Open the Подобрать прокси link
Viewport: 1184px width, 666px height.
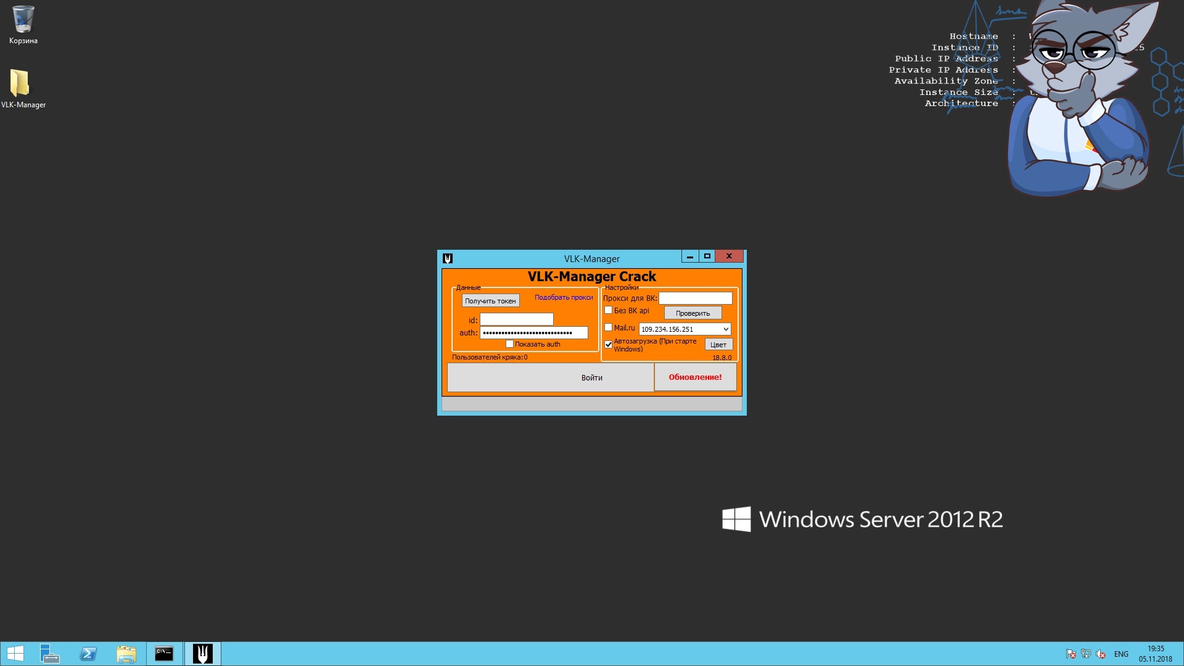point(564,297)
